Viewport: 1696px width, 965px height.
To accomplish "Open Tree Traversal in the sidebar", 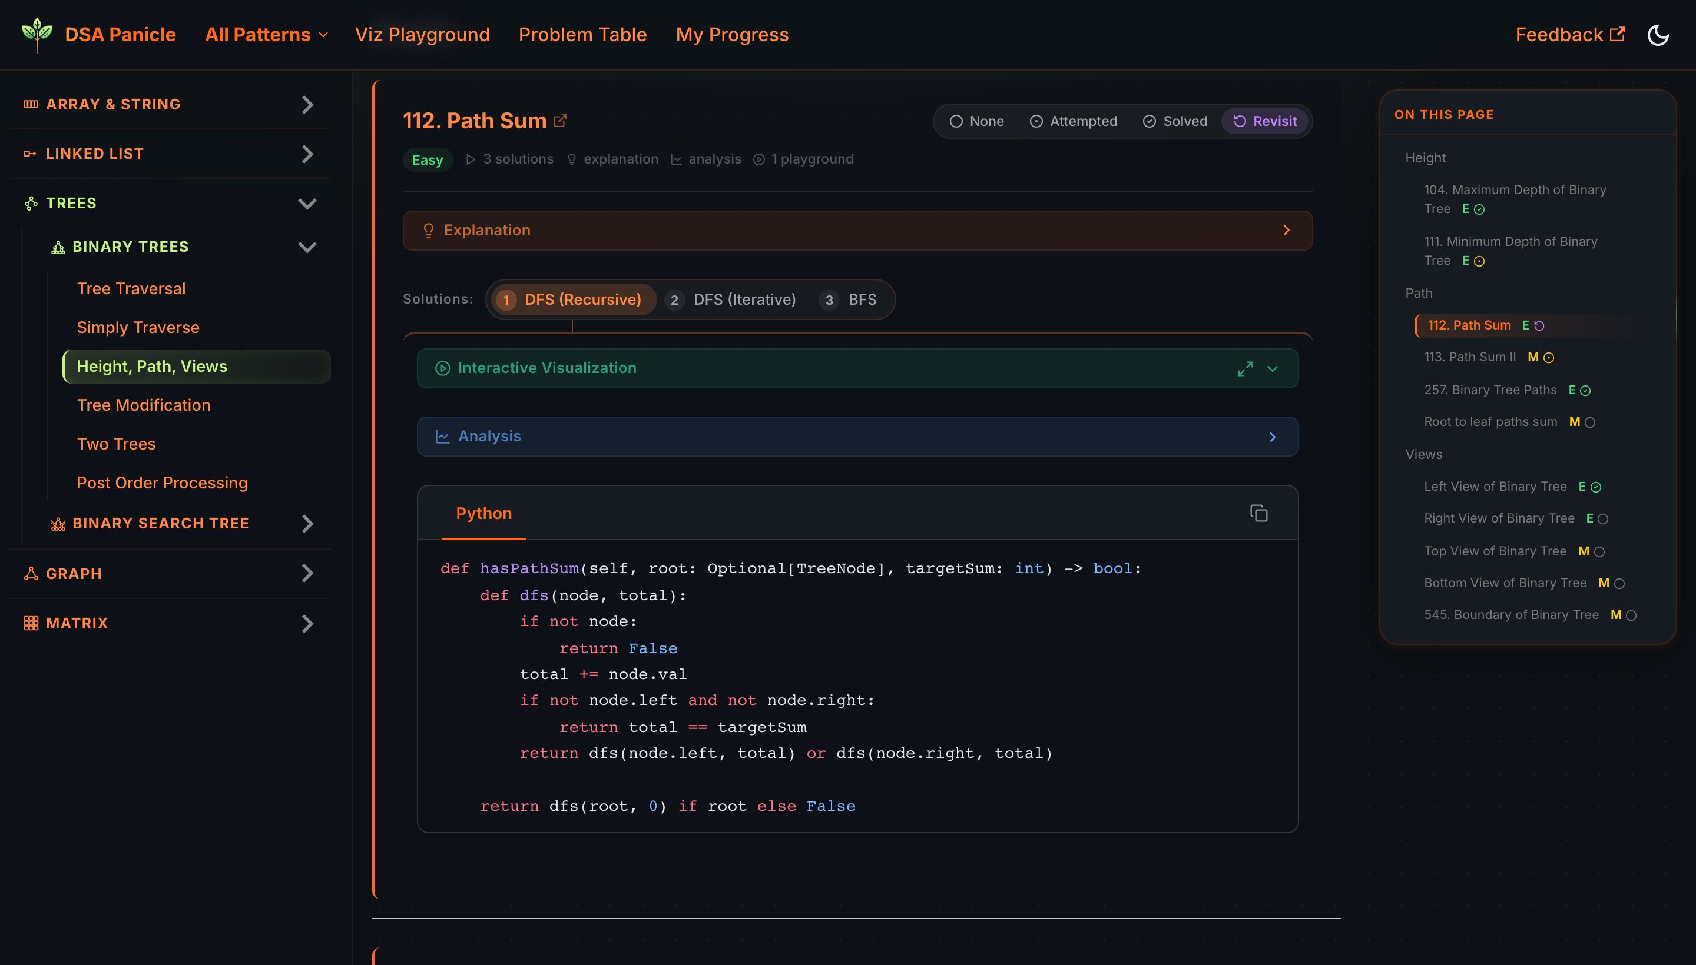I will tap(131, 289).
